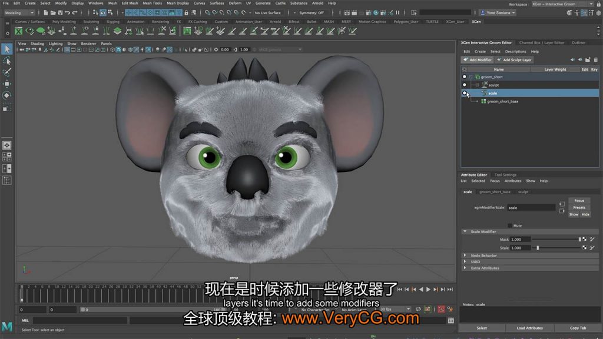Click the Mask value field 1.000

coord(520,239)
